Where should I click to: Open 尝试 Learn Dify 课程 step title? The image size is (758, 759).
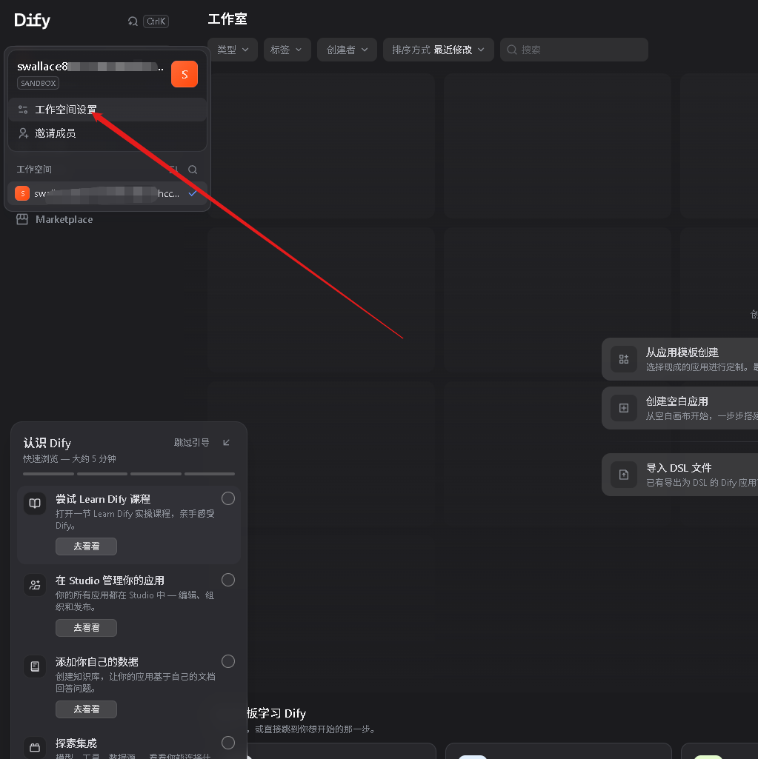click(103, 499)
